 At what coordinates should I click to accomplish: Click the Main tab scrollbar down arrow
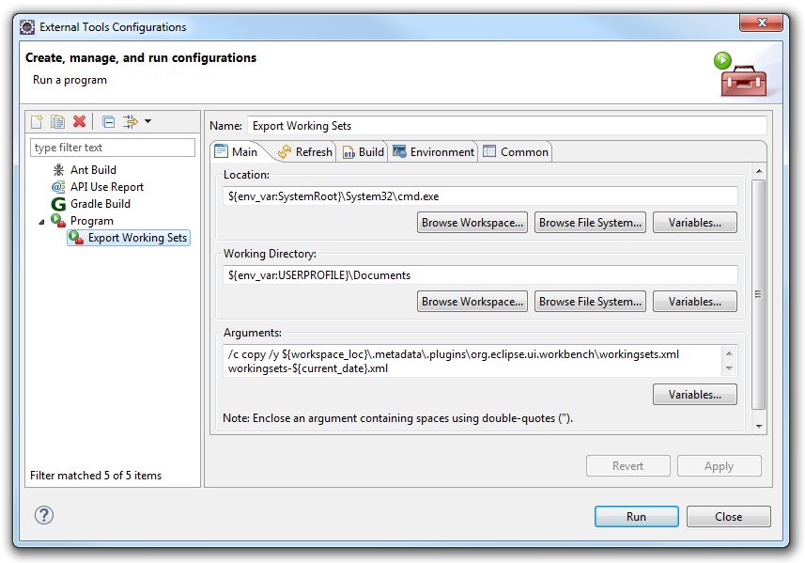[x=759, y=427]
